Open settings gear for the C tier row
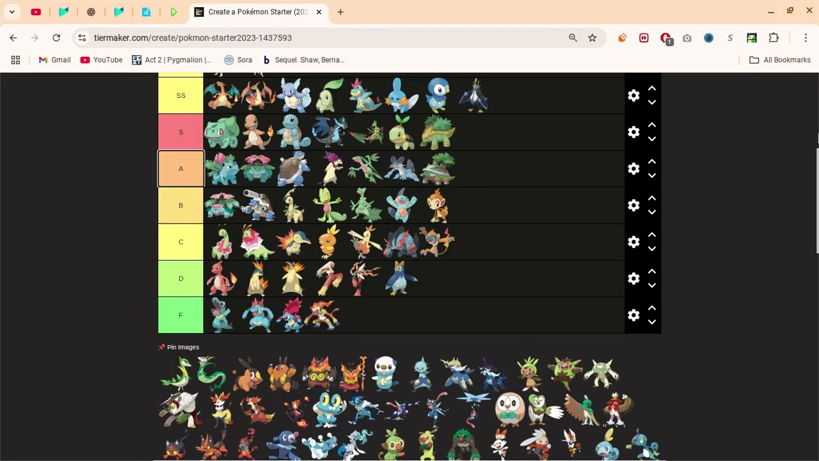The height and width of the screenshot is (461, 819). (x=633, y=242)
